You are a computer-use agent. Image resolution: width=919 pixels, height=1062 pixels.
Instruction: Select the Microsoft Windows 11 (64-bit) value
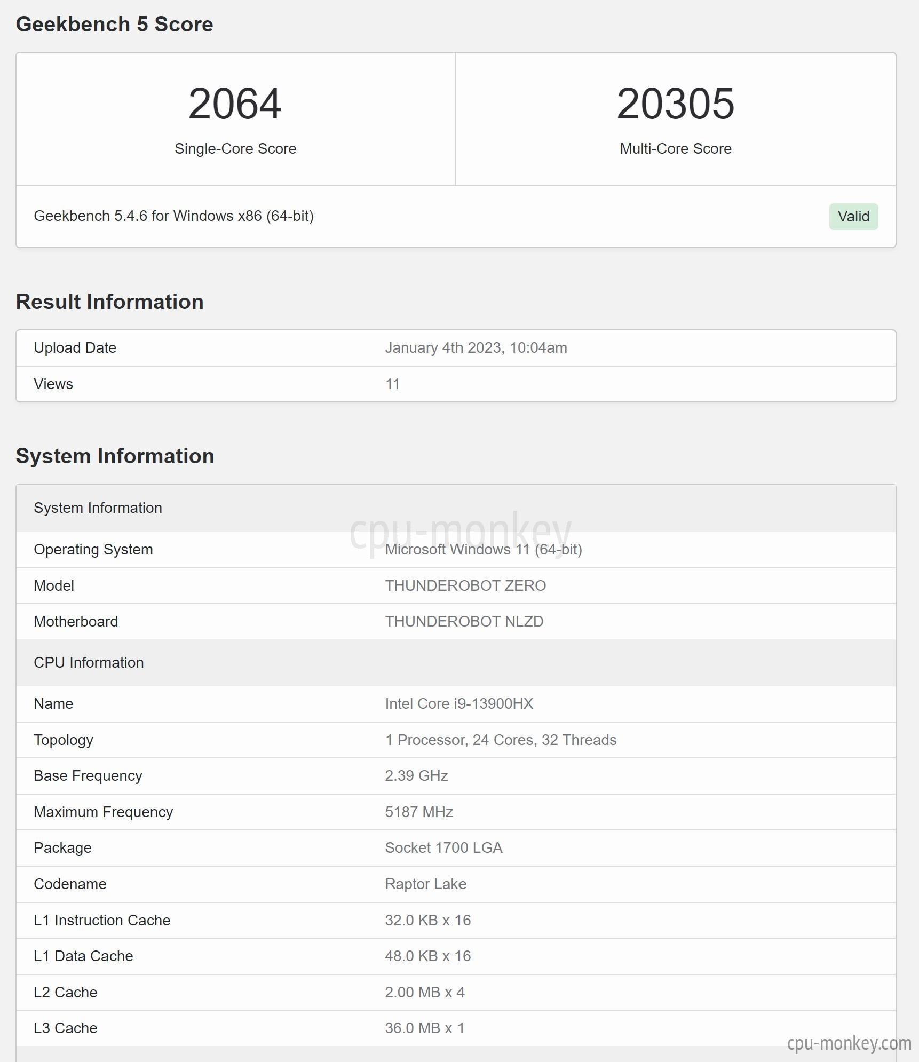click(x=484, y=550)
